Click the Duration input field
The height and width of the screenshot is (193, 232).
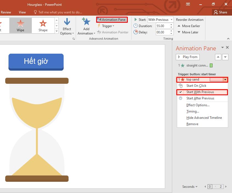[162, 26]
